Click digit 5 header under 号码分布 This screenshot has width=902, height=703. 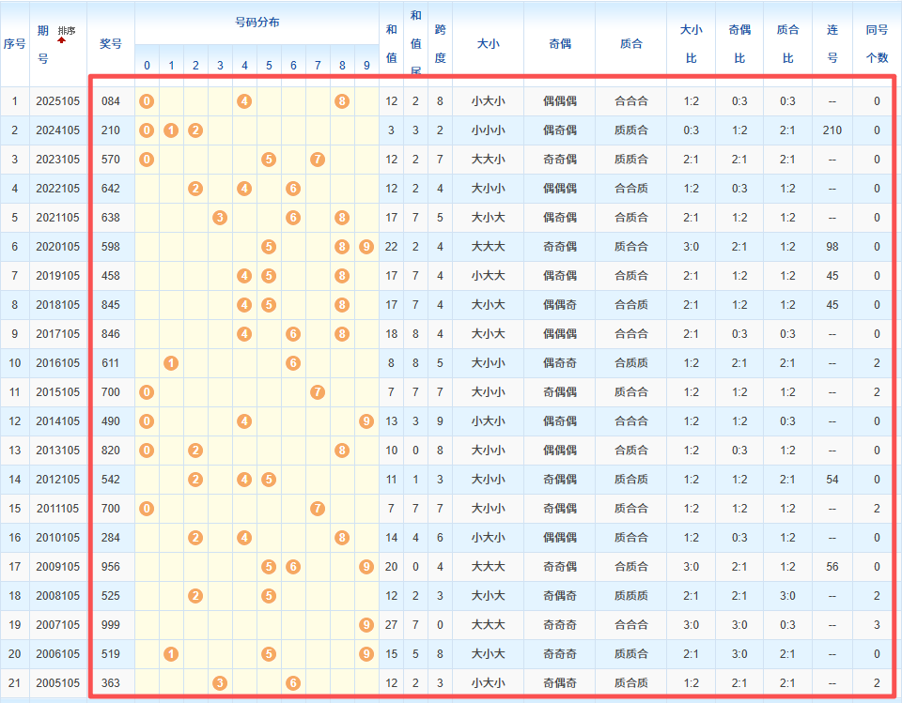point(269,66)
